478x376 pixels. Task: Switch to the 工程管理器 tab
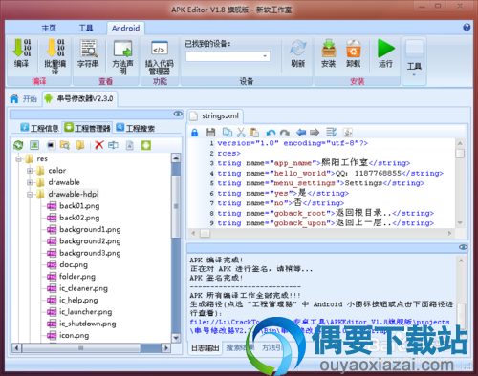[87, 128]
